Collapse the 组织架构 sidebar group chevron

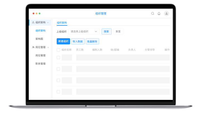click(x=48, y=22)
